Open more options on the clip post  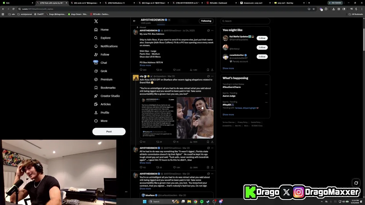[x=212, y=76]
